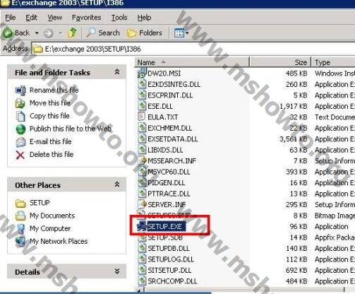Expand the Details panel
Screen dimensions: 355x294
117,271
